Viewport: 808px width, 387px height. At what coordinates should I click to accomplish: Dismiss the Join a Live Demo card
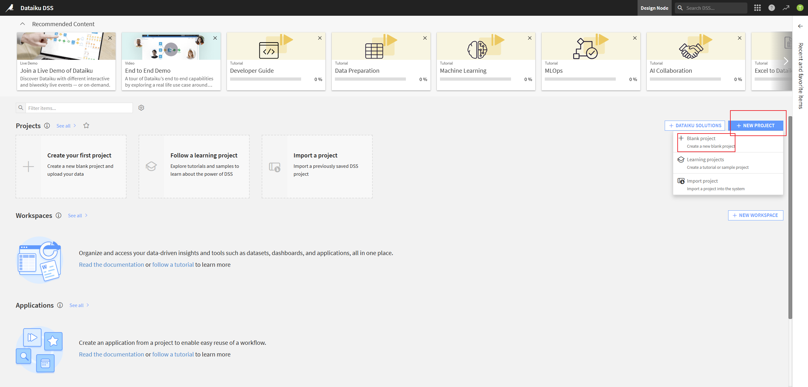tap(110, 38)
